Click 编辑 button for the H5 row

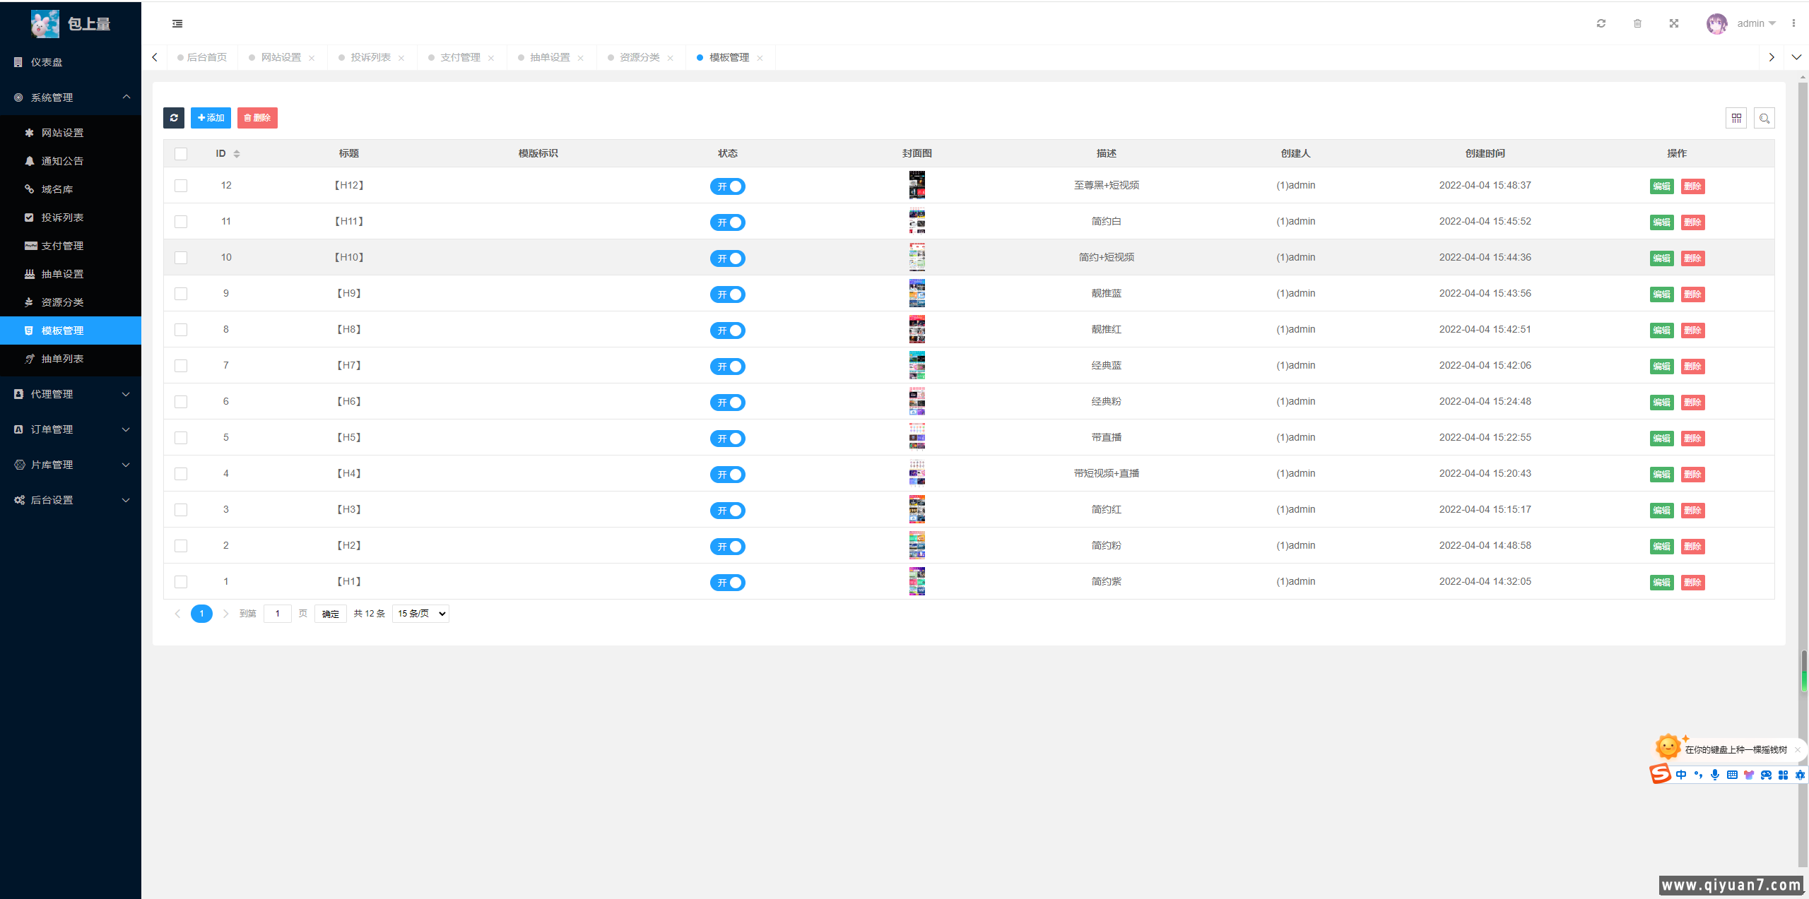coord(1661,439)
